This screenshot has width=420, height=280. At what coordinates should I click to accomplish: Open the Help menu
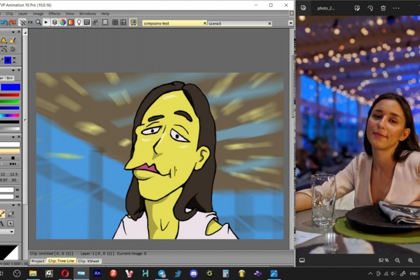pos(105,13)
